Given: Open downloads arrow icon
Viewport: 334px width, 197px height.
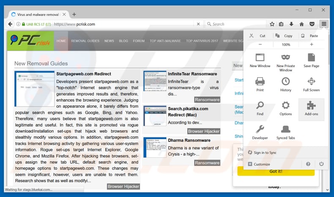Looking at the screenshot, I should 291,24.
